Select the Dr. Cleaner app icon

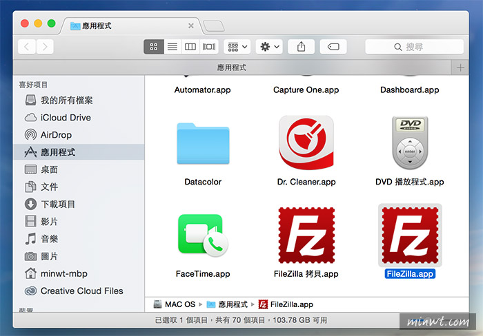point(306,143)
